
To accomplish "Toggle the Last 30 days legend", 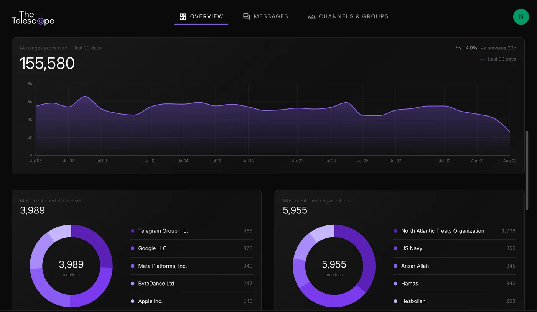I will (498, 59).
